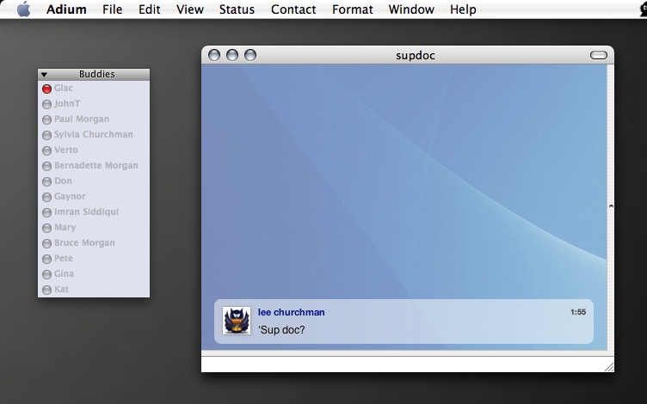Open the Window menu

411,9
